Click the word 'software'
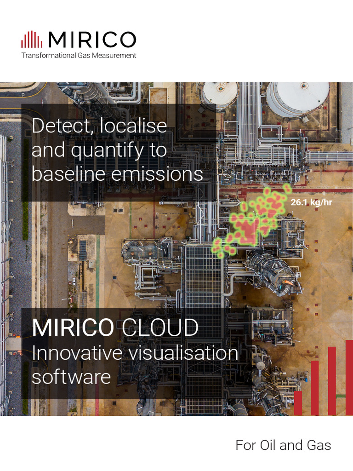 71,377
